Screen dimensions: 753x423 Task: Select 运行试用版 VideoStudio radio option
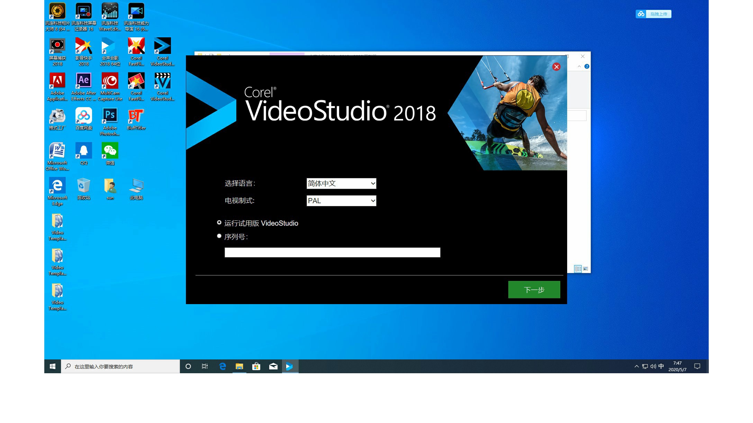(219, 223)
